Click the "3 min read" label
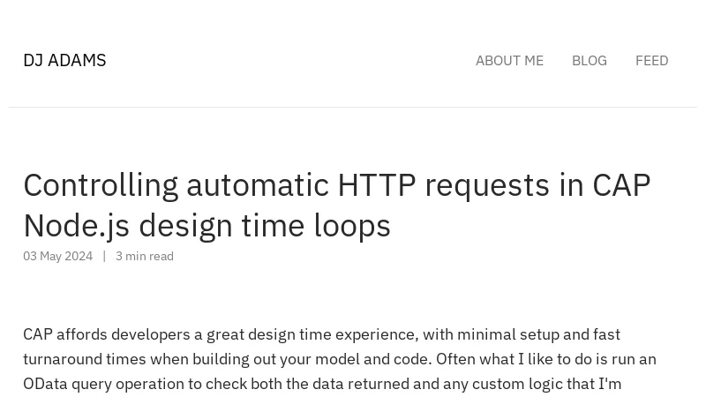This screenshot has height=397, width=706. [x=145, y=256]
